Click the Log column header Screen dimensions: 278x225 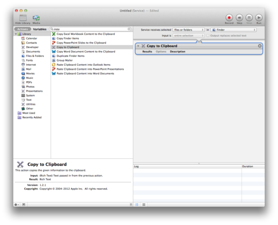[187, 166]
